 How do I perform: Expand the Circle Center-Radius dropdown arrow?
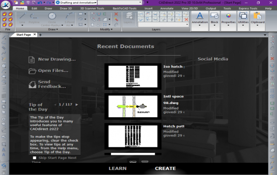coord(62,25)
